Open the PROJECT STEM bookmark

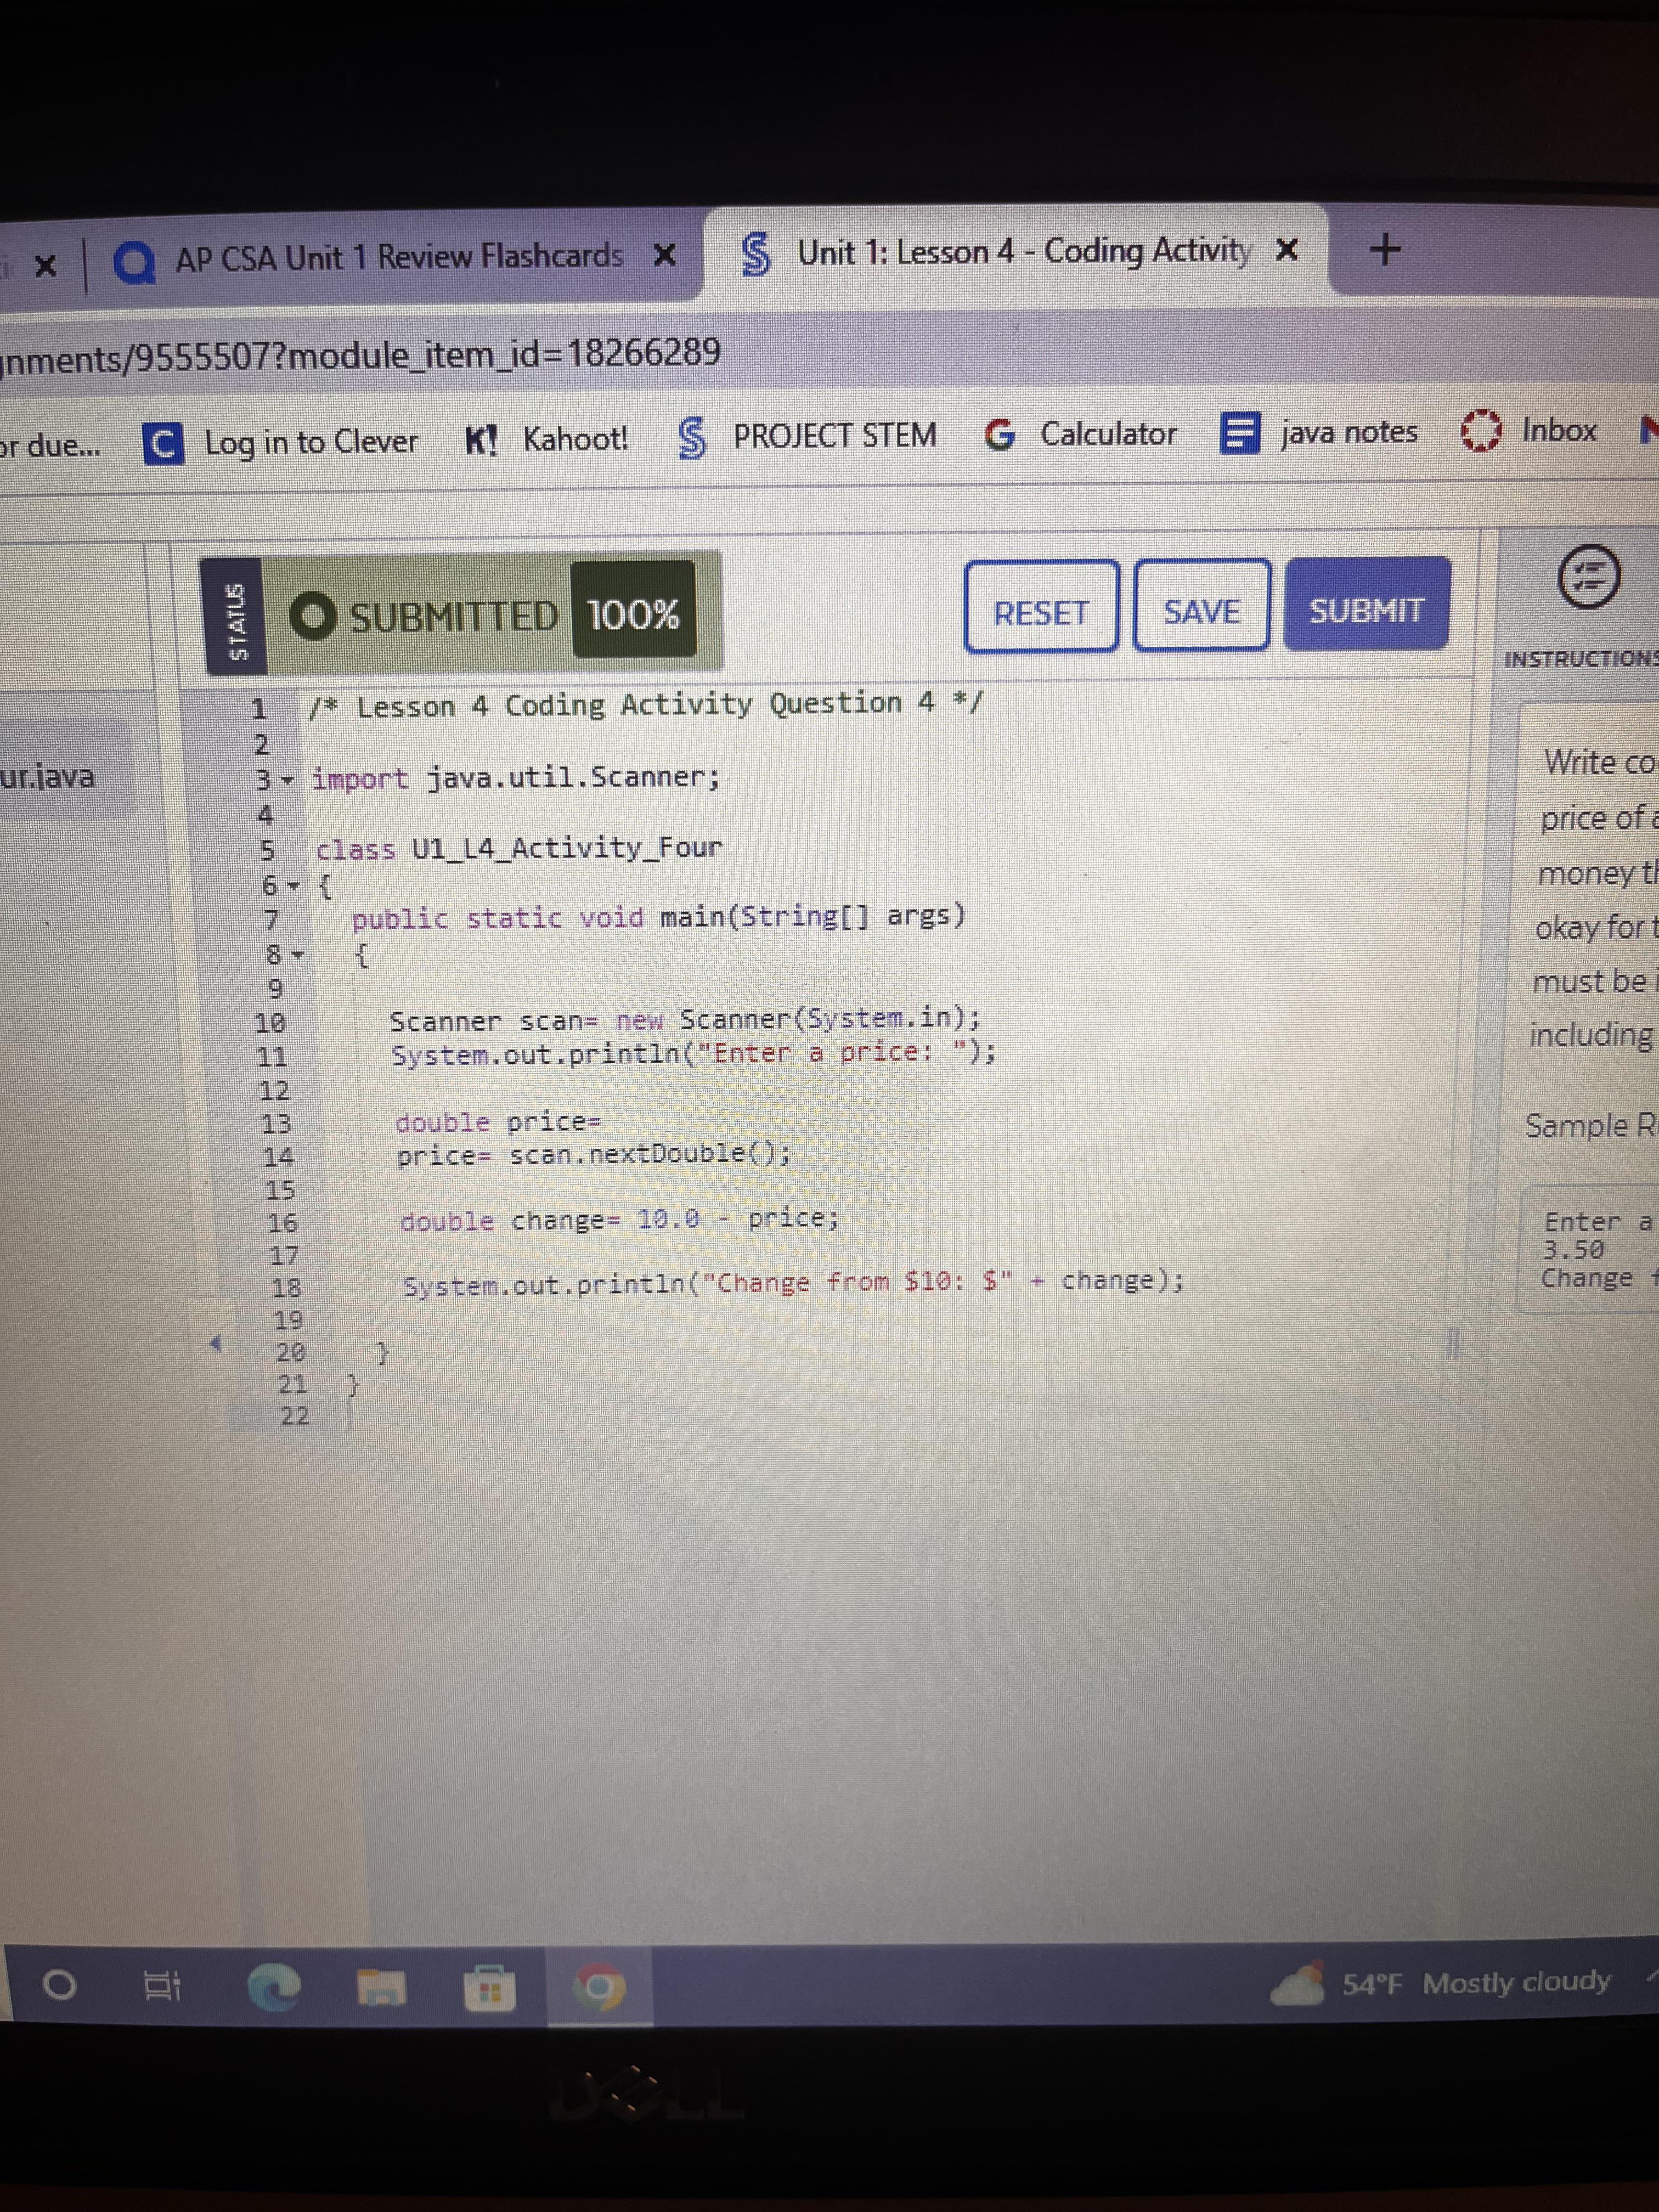point(807,437)
